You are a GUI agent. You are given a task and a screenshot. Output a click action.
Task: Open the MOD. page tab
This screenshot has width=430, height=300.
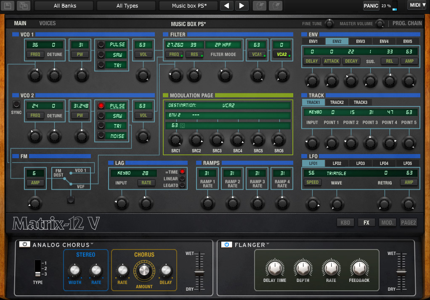387,223
